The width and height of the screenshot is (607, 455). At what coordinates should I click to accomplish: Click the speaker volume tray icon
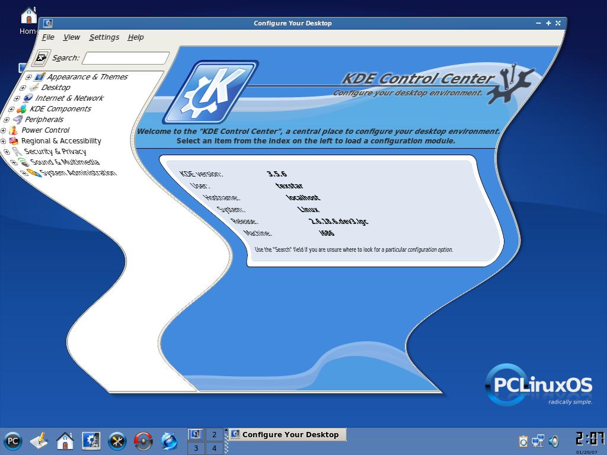554,441
